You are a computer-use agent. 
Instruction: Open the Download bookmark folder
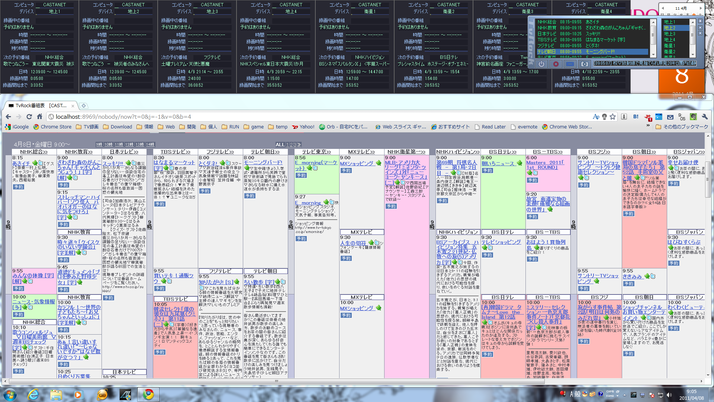pos(118,127)
